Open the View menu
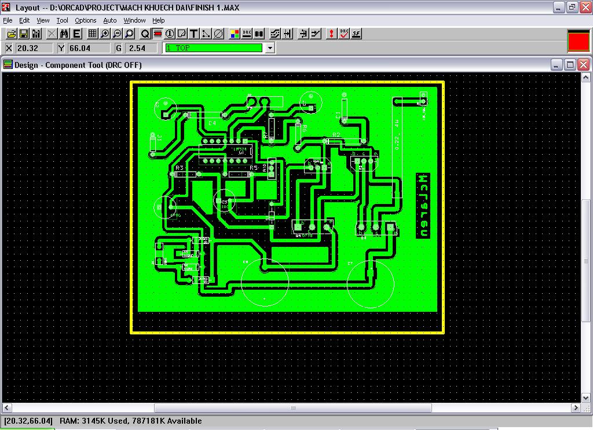Viewport: 593px width, 430px height. pos(43,20)
